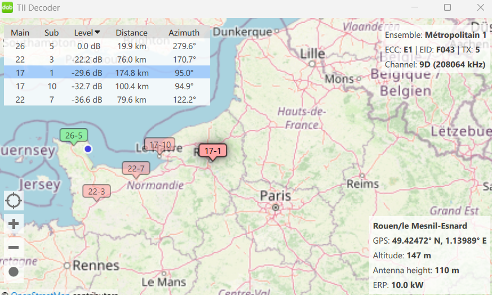Select the 17-10 transmitter marker
This screenshot has height=295, width=492.
pos(160,145)
